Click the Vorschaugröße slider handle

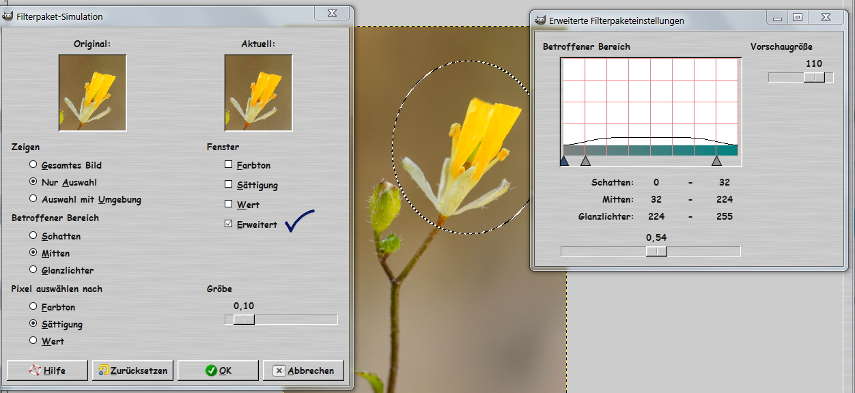[x=814, y=78]
